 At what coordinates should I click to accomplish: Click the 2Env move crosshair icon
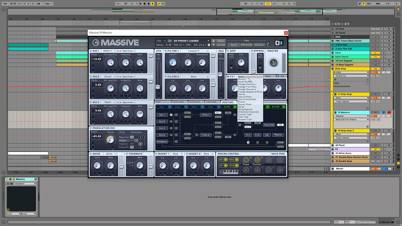(186, 107)
